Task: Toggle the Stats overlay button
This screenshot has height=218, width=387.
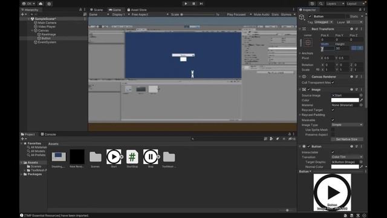Action: click(x=275, y=15)
